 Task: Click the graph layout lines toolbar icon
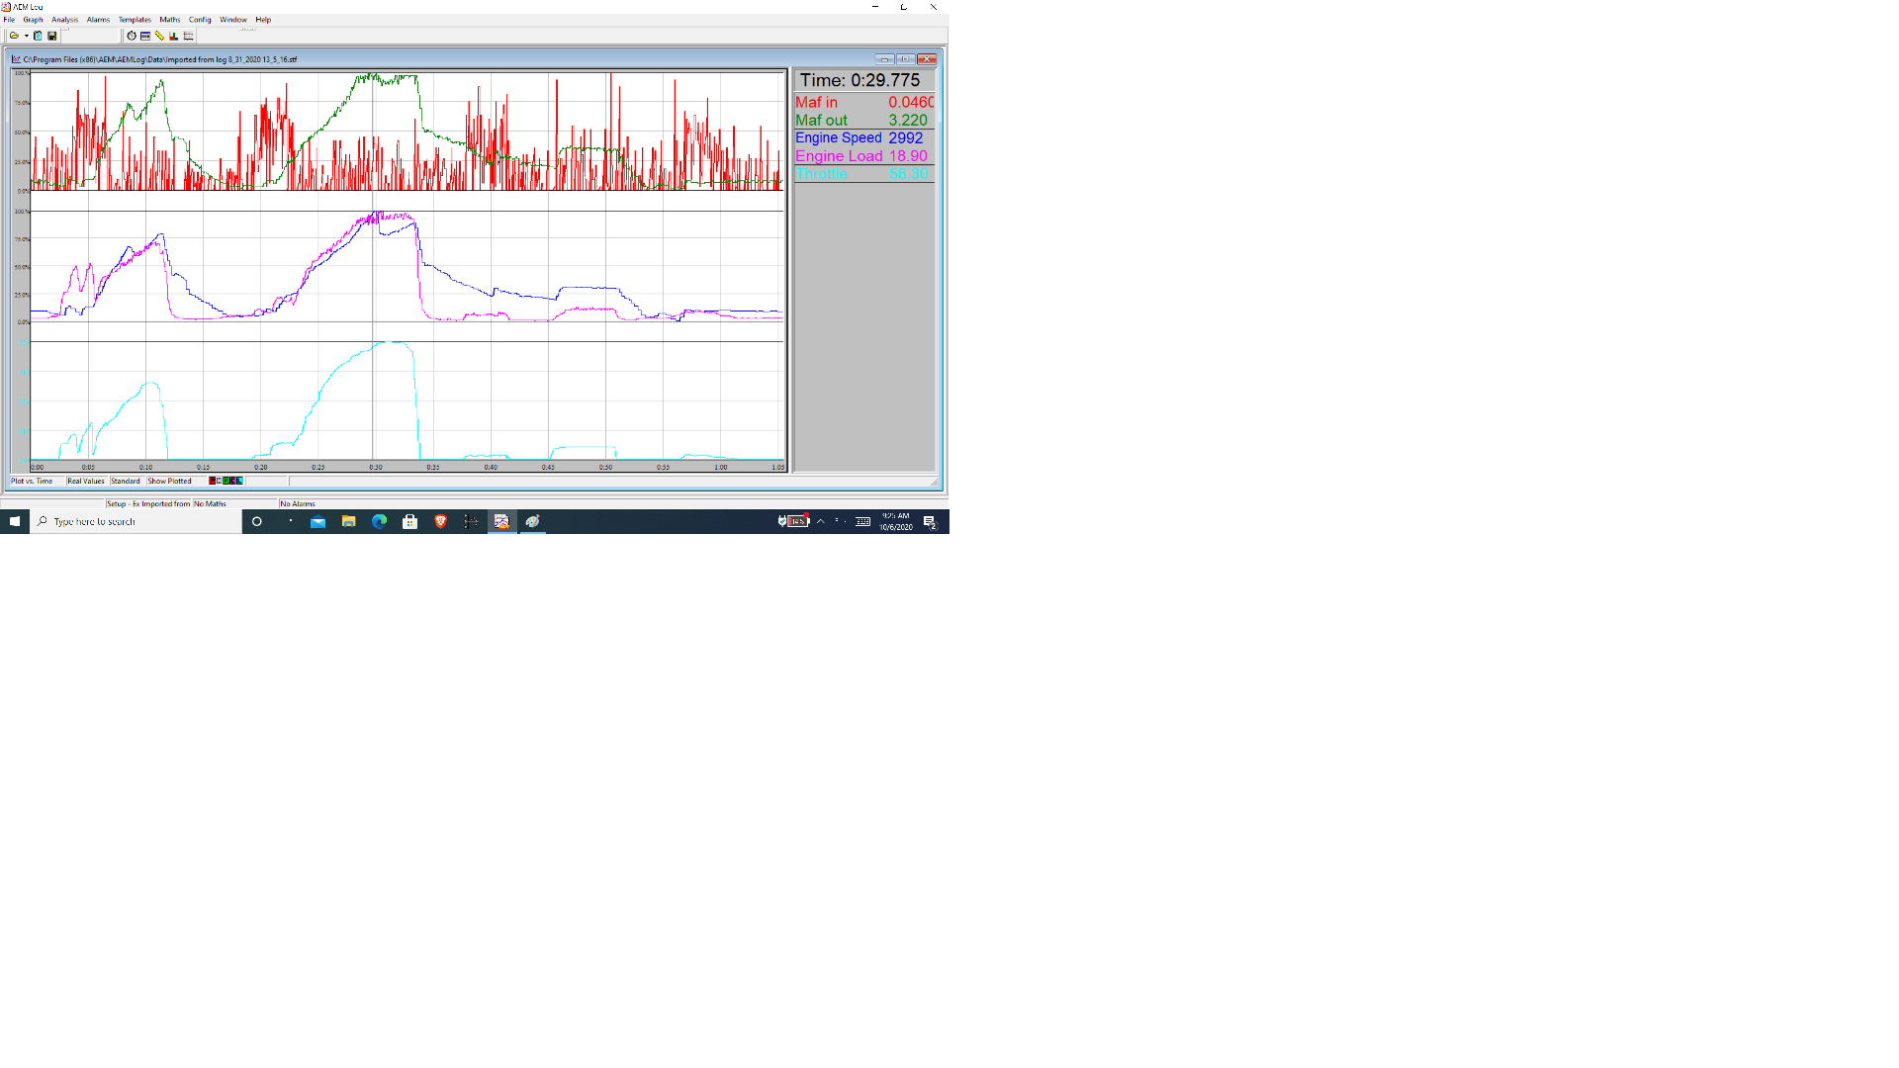pyautogui.click(x=188, y=36)
